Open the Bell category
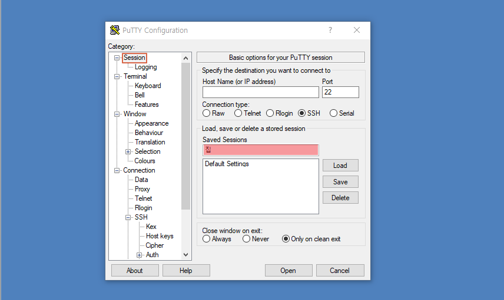The image size is (504, 300). click(x=140, y=95)
